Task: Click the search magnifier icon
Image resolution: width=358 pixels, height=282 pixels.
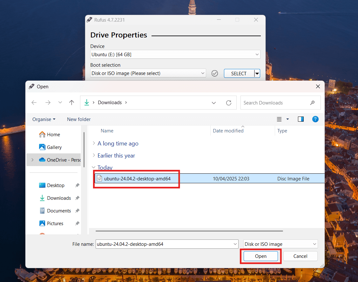Action: pos(312,103)
